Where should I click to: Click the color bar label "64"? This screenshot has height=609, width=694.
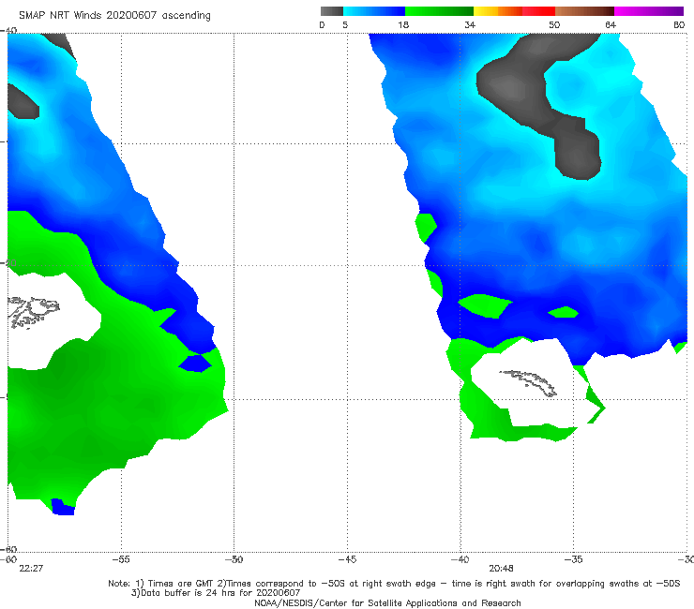(x=611, y=25)
